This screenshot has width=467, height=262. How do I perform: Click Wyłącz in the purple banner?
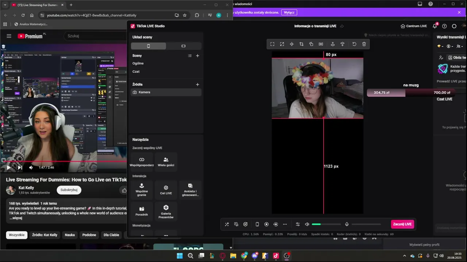(x=289, y=12)
